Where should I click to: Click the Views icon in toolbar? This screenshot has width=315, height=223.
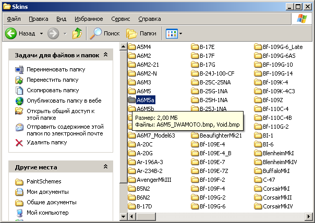[172, 33]
